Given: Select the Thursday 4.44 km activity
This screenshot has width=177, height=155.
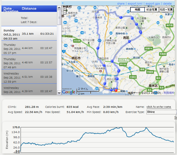Looking at the screenshot, I should (29, 48).
